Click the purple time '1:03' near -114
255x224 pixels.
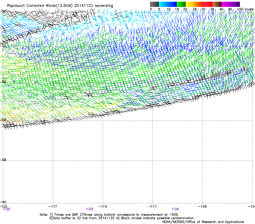90,209
